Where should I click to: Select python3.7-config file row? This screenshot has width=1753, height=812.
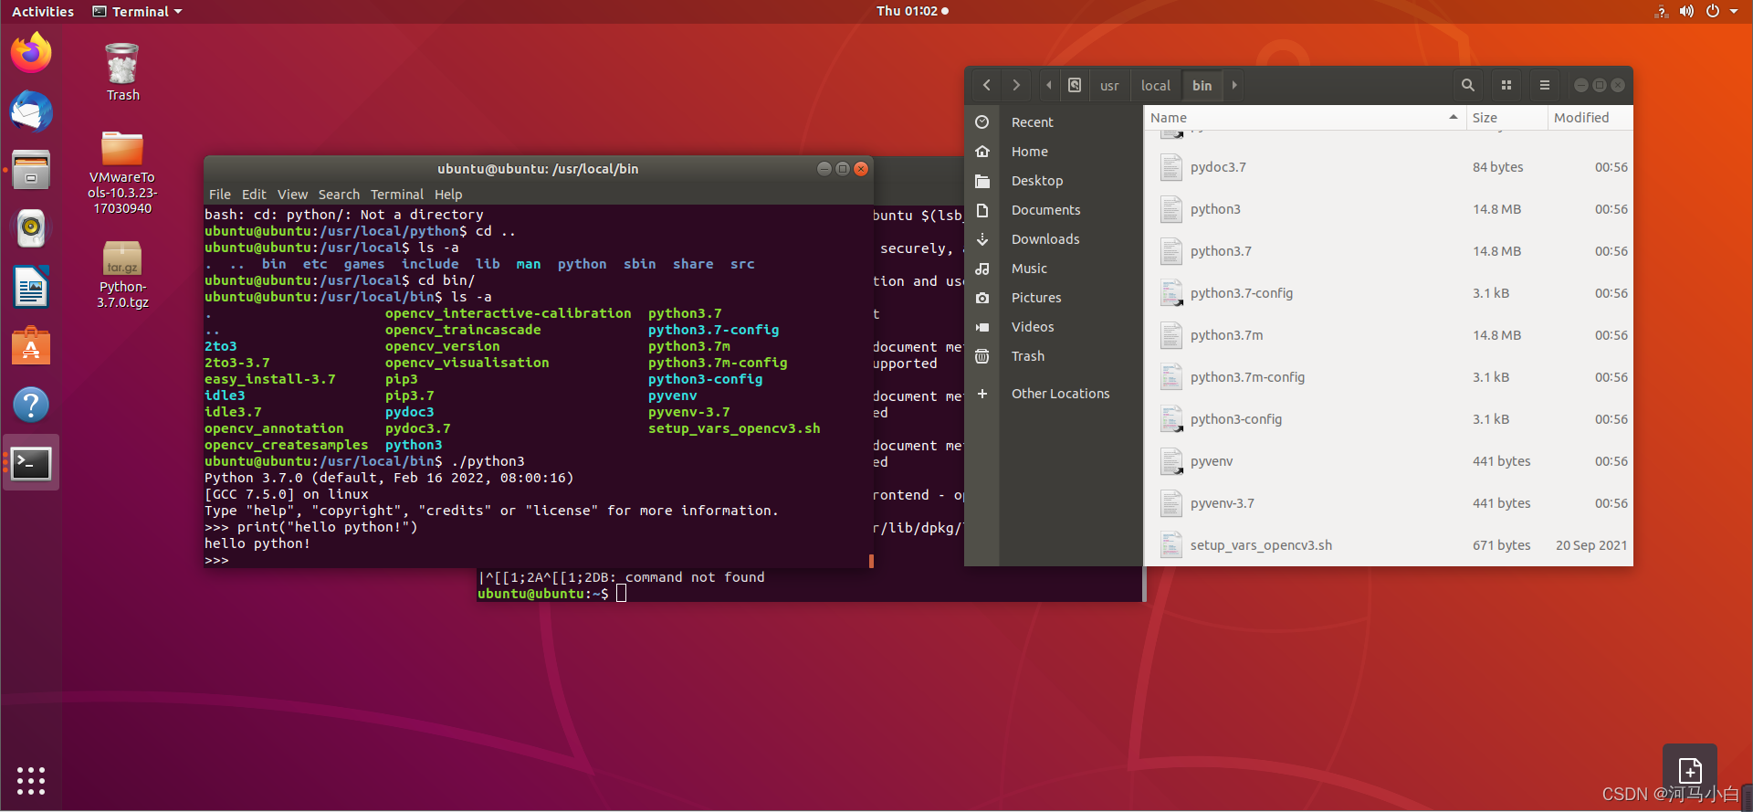click(1389, 293)
